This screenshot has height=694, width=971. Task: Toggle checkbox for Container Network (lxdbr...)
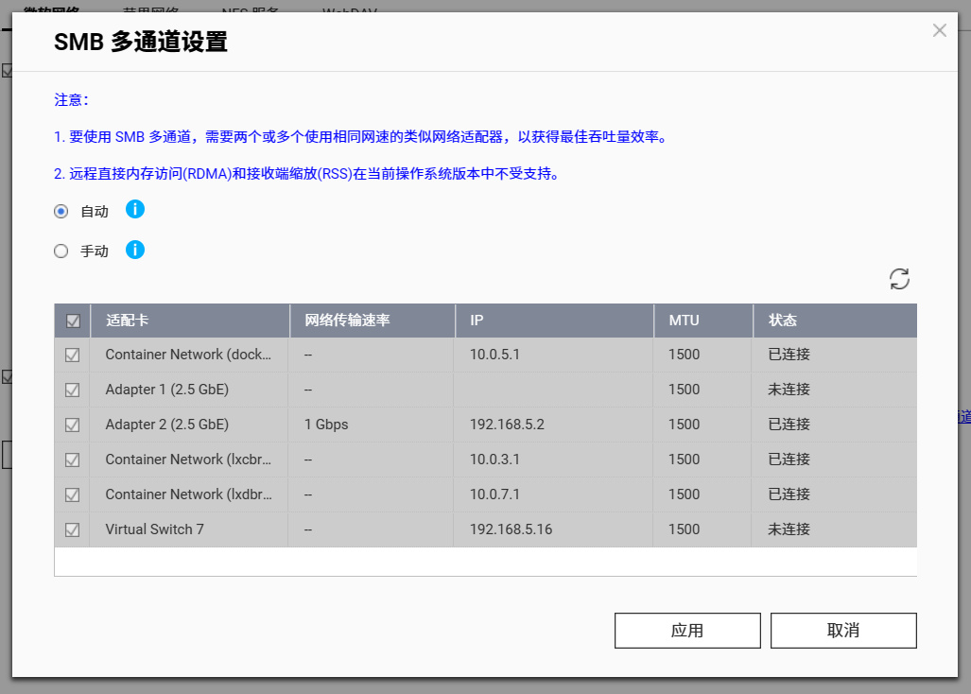(73, 494)
